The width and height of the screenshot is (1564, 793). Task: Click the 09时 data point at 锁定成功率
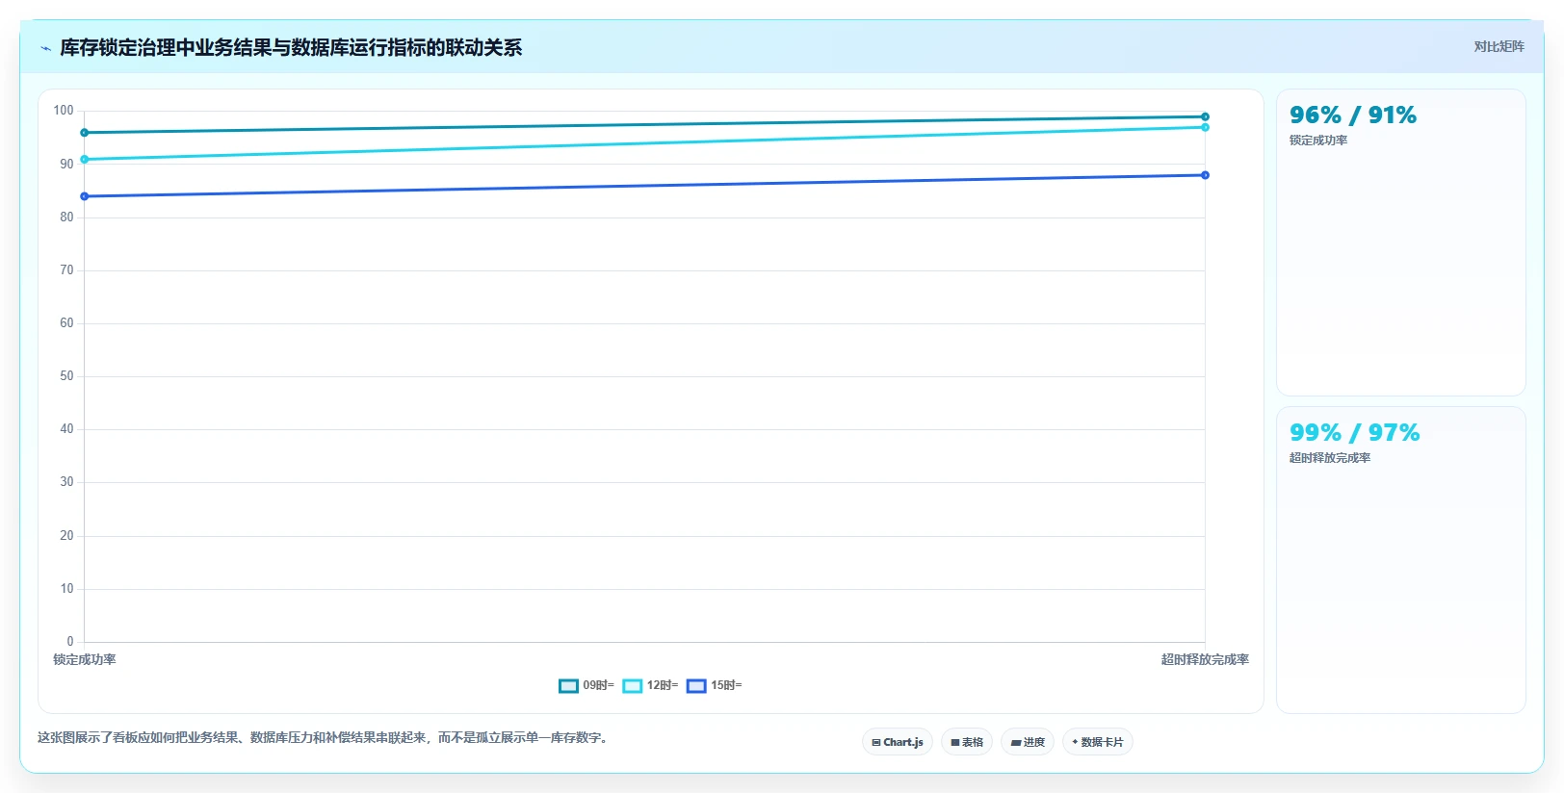point(85,133)
